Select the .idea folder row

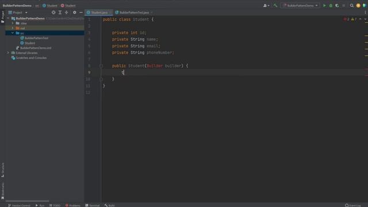coord(45,23)
